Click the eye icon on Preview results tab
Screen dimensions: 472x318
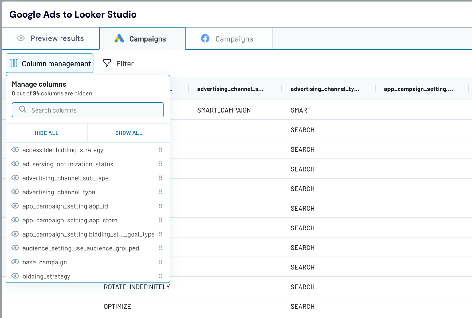point(21,38)
